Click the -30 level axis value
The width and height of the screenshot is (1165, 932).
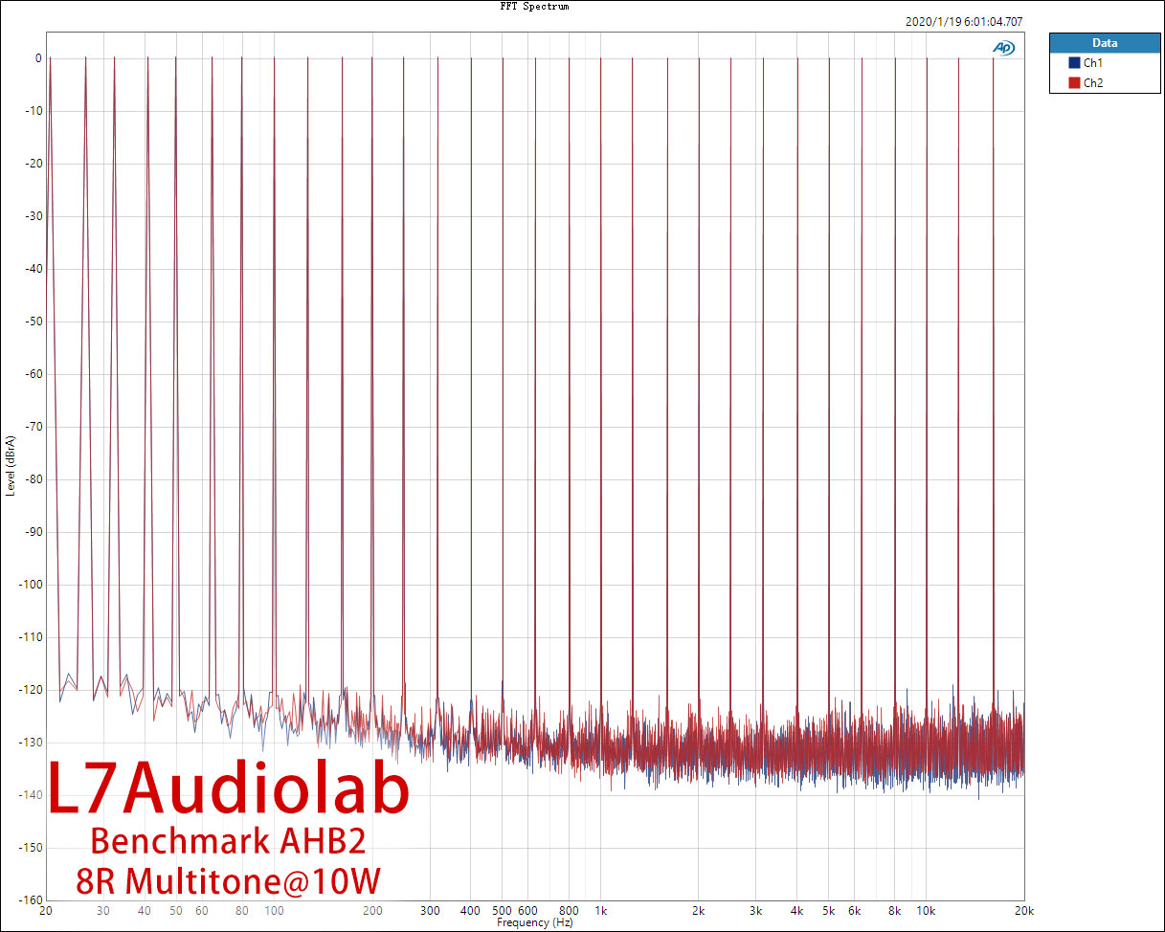click(x=33, y=216)
